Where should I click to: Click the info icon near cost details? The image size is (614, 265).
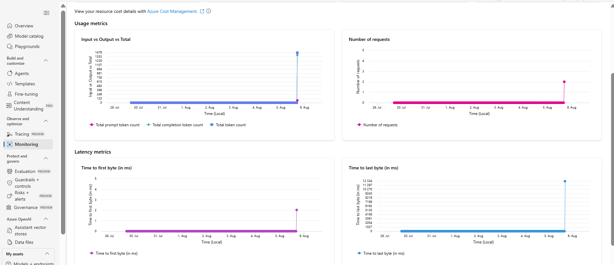pos(209,11)
